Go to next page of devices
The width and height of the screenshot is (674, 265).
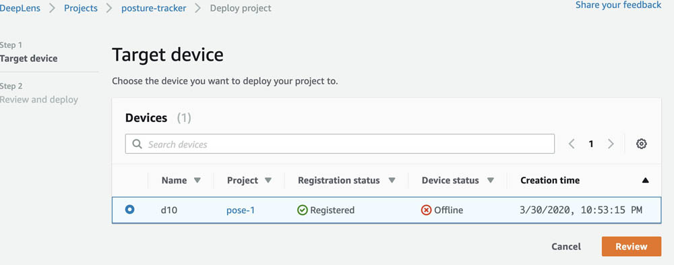(611, 144)
